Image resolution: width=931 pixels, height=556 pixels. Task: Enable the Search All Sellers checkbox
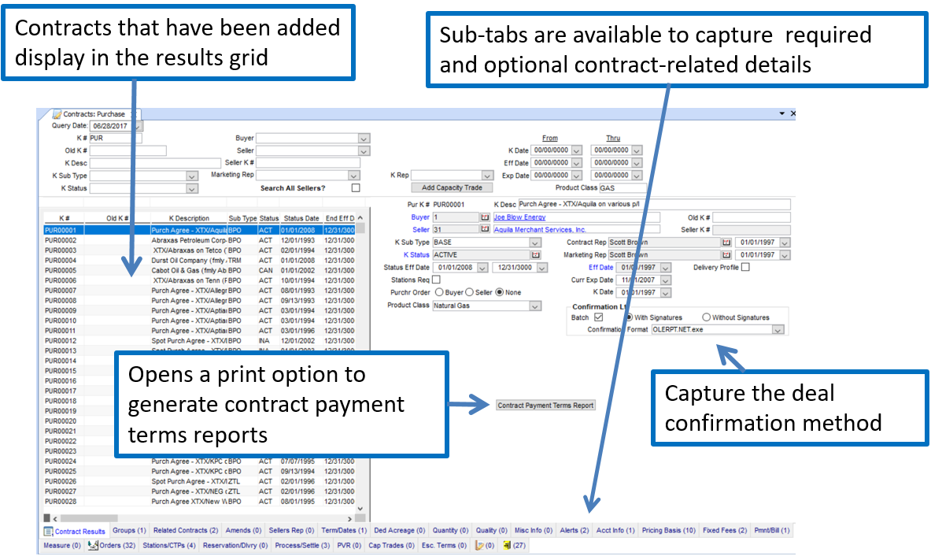[356, 188]
